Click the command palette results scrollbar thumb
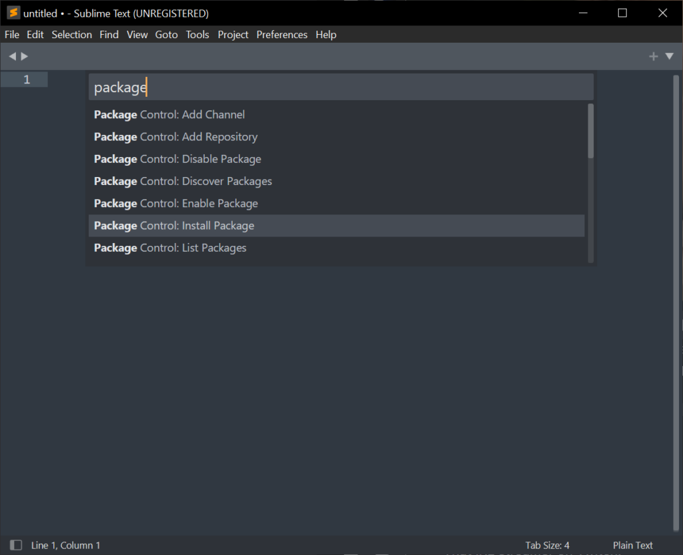 (x=591, y=131)
